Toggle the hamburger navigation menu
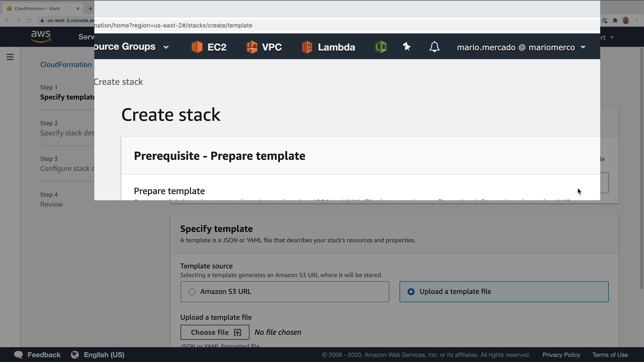Viewport: 644px width, 362px height. (x=10, y=57)
